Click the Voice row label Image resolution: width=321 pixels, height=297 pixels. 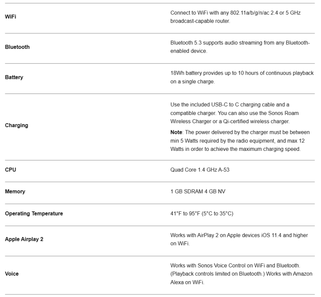point(11,273)
